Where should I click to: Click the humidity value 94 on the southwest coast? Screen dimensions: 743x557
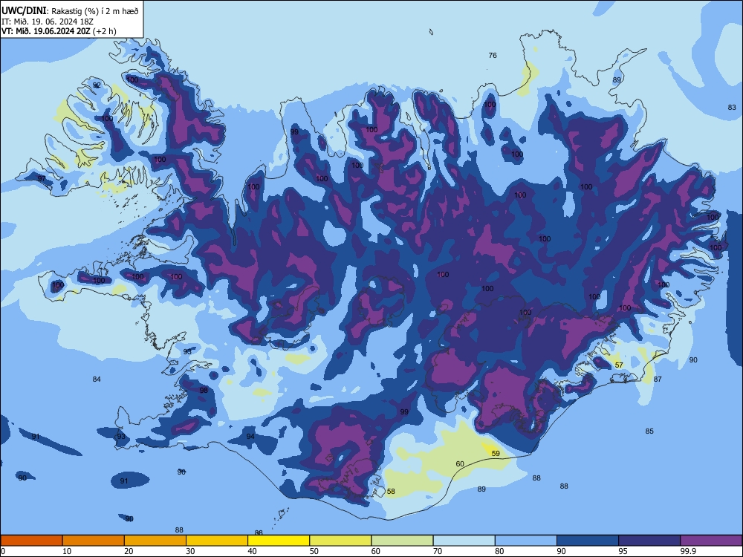click(x=250, y=436)
